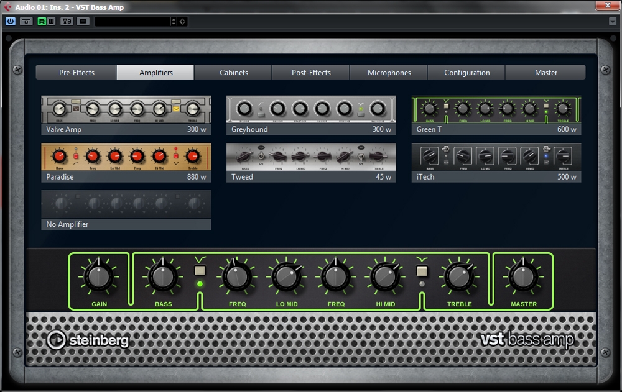
Task: Toggle Write automation (W) button
Action: point(51,21)
